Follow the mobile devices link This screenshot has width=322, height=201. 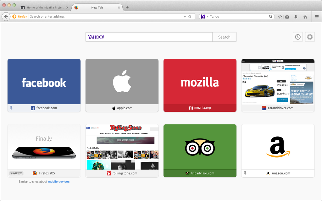pyautogui.click(x=58, y=182)
